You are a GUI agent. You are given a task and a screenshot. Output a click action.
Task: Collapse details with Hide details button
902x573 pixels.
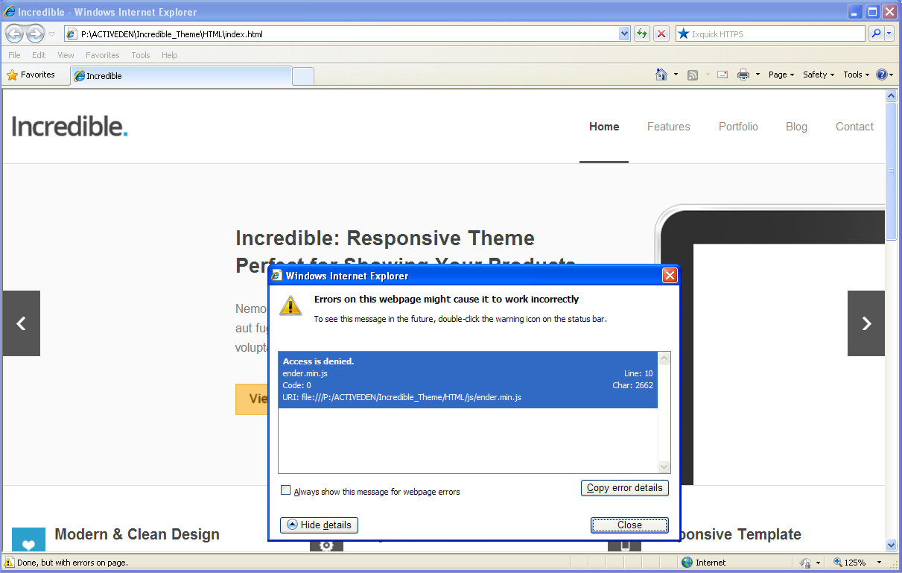pyautogui.click(x=319, y=525)
